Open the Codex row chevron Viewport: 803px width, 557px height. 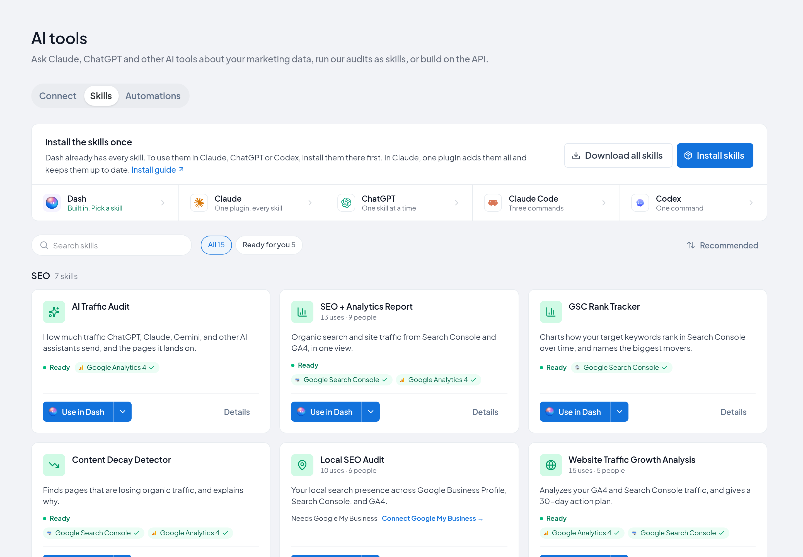coord(751,203)
